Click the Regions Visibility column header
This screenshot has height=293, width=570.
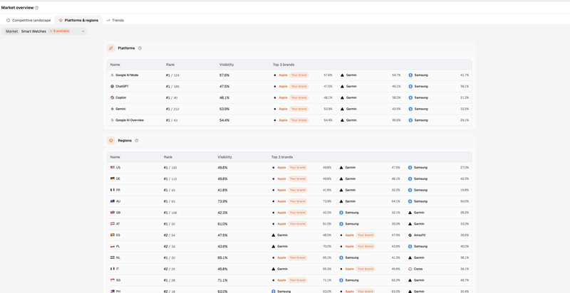(x=224, y=157)
